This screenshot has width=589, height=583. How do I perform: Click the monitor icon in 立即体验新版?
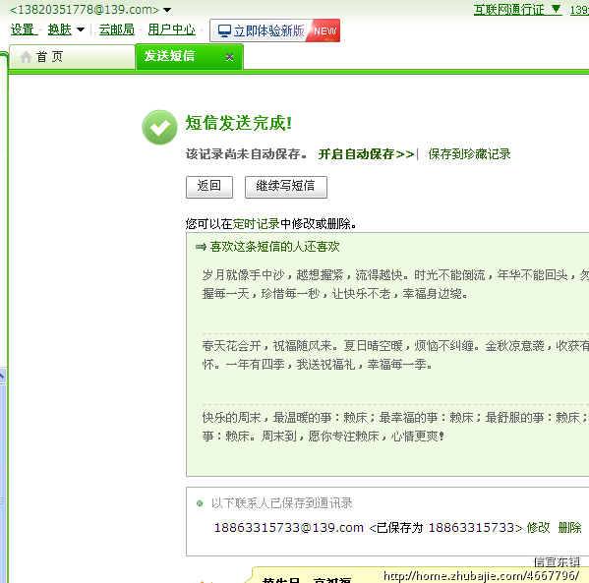pyautogui.click(x=224, y=30)
